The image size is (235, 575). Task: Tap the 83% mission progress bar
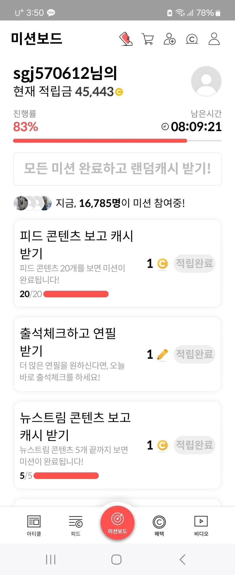pyautogui.click(x=117, y=141)
